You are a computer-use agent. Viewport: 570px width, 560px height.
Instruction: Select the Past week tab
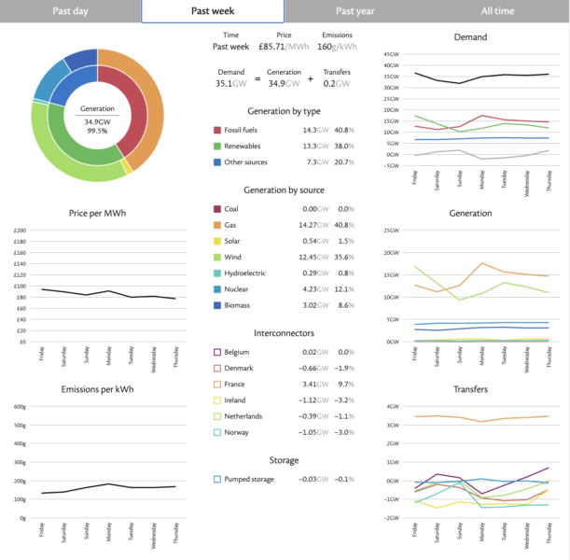[x=213, y=11]
